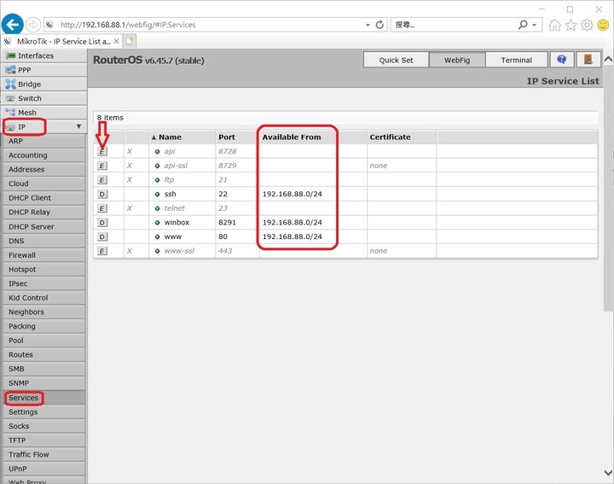
Task: Enable the api-ssl service with E button
Action: click(101, 166)
